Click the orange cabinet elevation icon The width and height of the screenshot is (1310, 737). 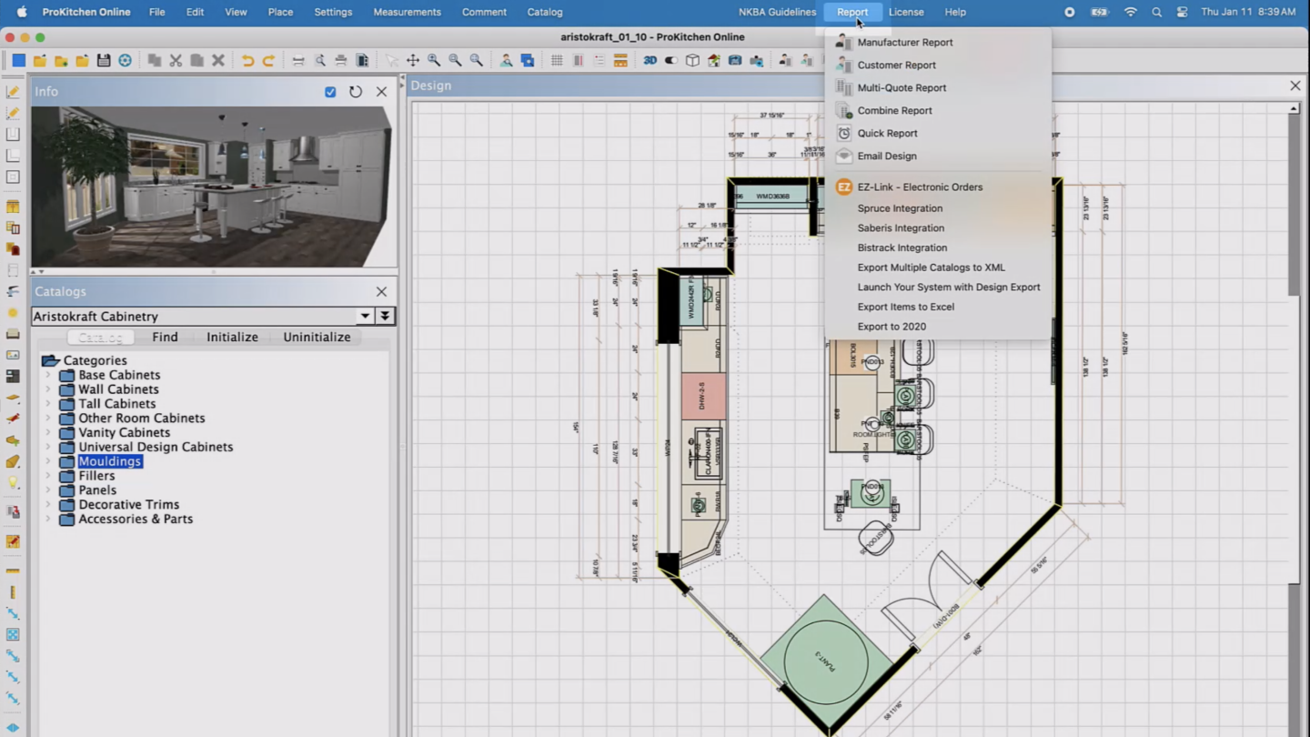(x=620, y=60)
